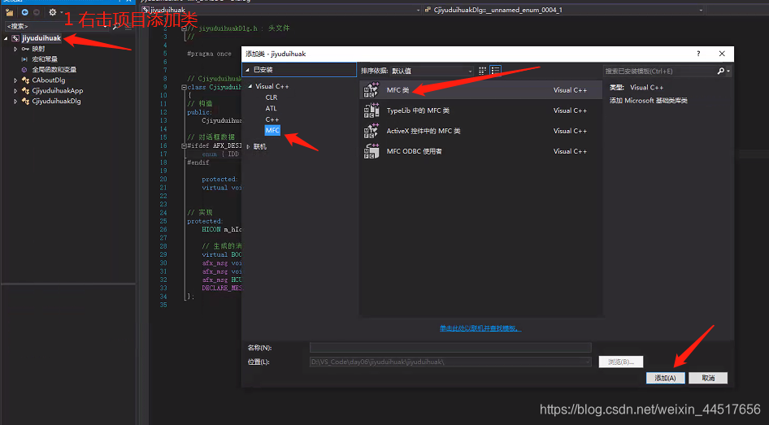Open the 位置(L) path dropdown

(588, 362)
